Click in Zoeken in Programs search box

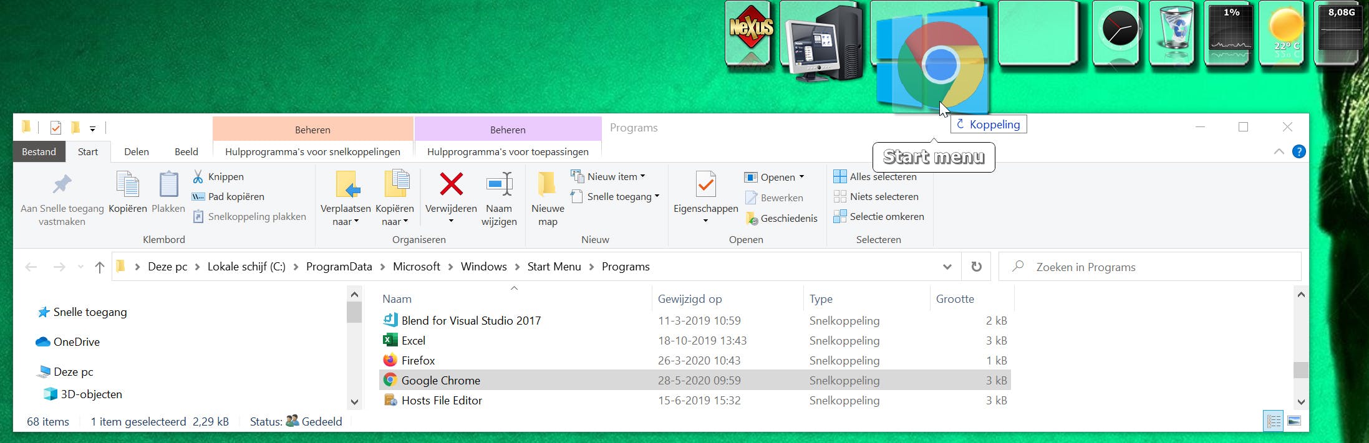tap(1150, 267)
